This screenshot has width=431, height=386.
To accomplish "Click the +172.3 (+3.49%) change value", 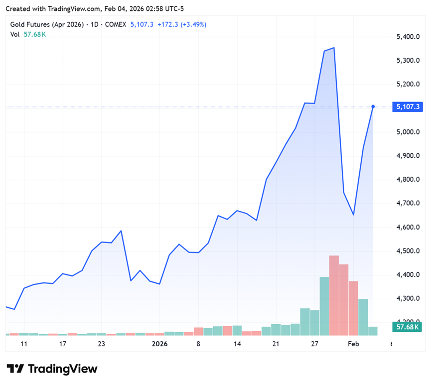I will tap(181, 24).
